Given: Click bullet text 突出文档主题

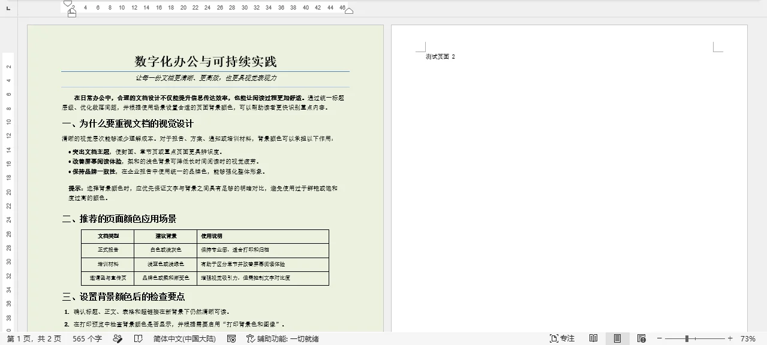Looking at the screenshot, I should click(x=92, y=152).
